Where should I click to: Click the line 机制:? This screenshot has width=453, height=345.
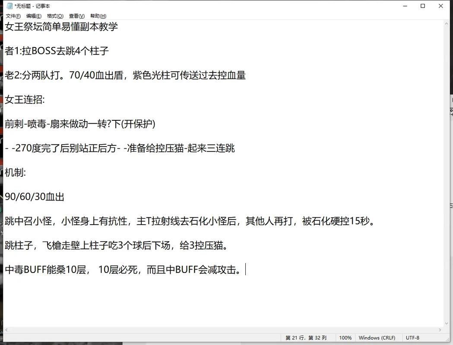point(15,172)
